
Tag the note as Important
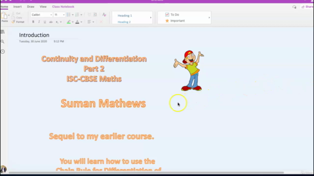tap(175, 21)
